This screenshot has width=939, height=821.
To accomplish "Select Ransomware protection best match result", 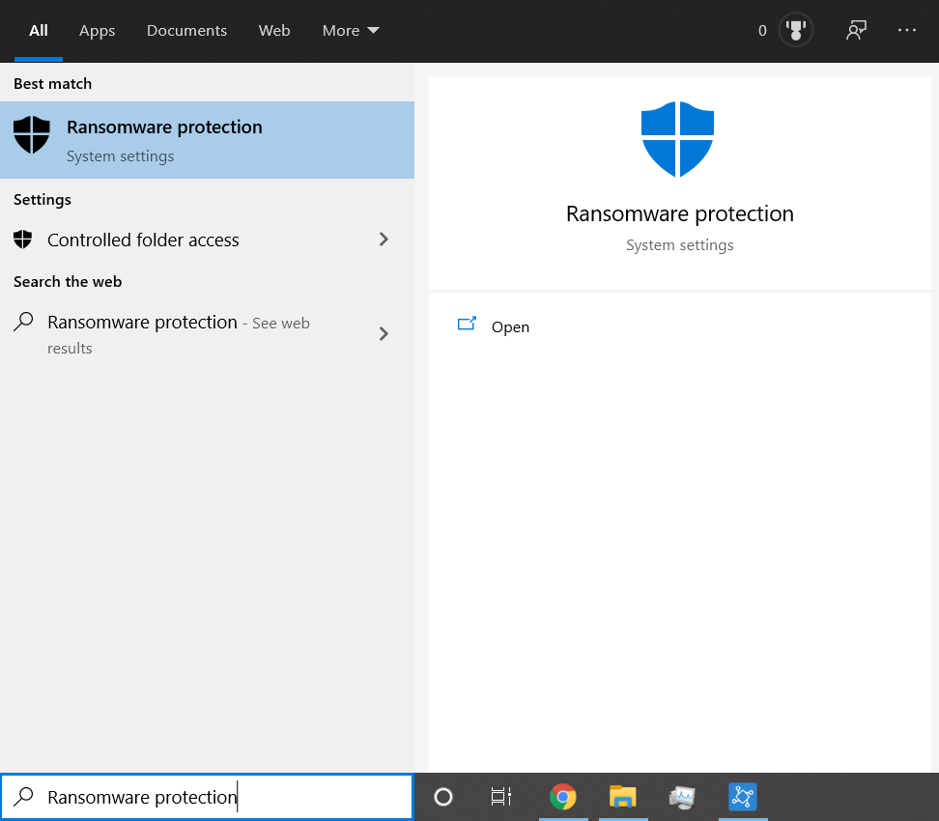I will (x=207, y=140).
